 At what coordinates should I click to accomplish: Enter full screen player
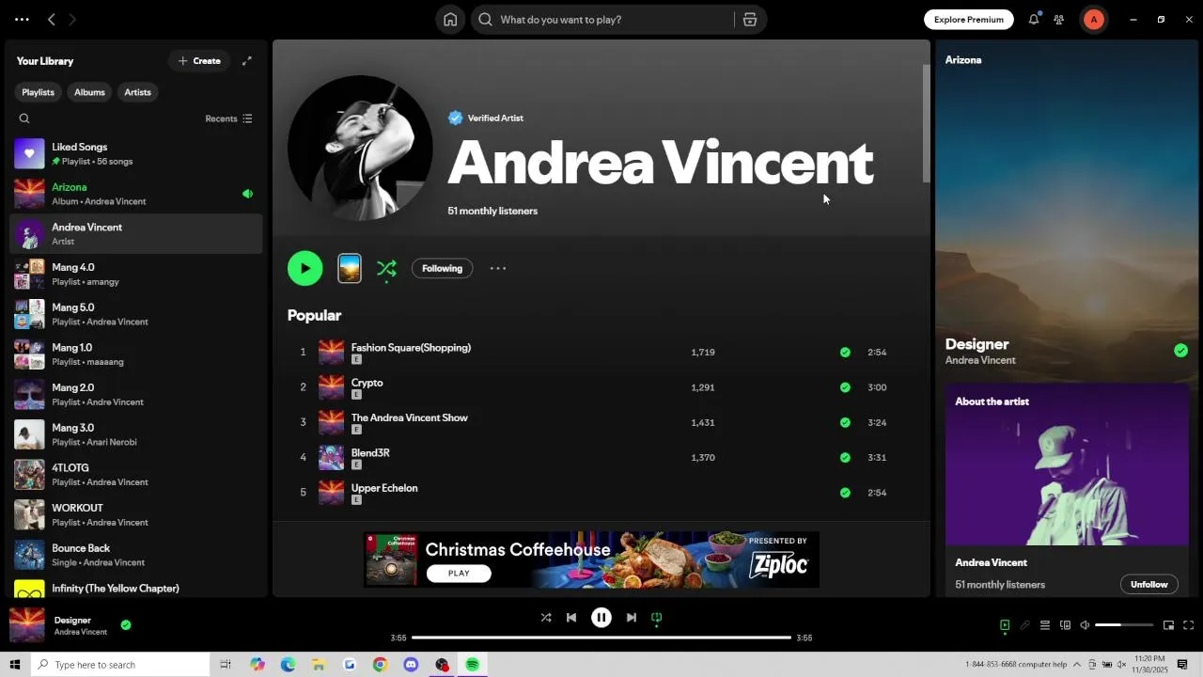[x=1188, y=625]
